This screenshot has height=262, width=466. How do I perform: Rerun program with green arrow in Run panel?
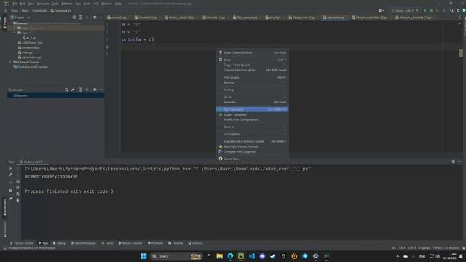[x=11, y=168]
